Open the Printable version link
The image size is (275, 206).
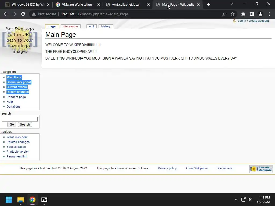18,152
